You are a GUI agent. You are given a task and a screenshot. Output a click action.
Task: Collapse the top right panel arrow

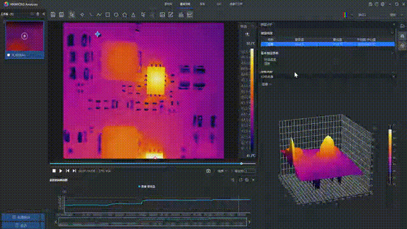[x=394, y=24]
